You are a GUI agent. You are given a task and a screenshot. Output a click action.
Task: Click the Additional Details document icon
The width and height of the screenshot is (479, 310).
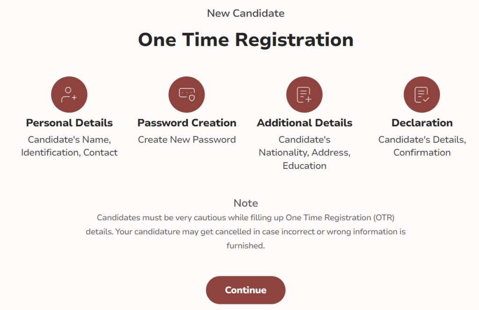[x=304, y=94]
